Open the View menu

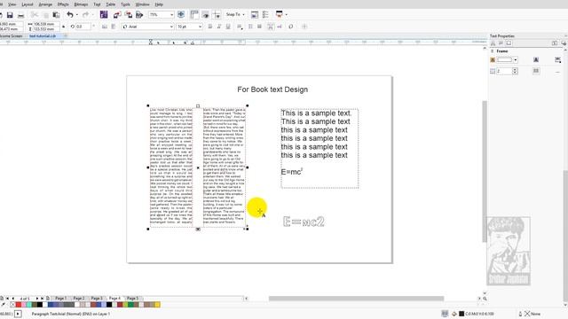tap(12, 4)
